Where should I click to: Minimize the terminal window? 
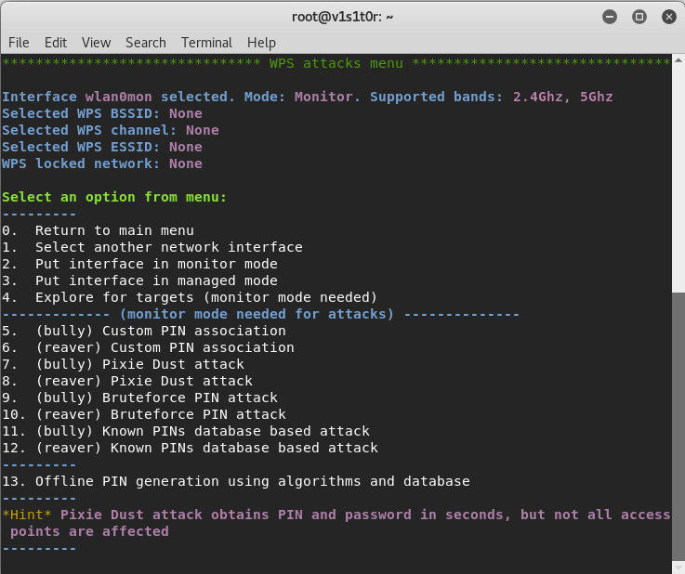[x=609, y=16]
